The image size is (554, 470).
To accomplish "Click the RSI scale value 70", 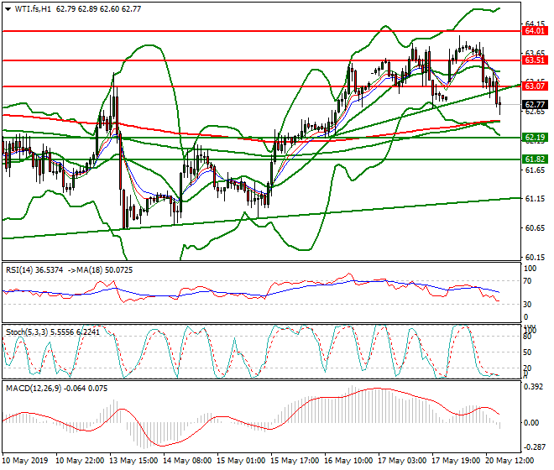I will (527, 281).
